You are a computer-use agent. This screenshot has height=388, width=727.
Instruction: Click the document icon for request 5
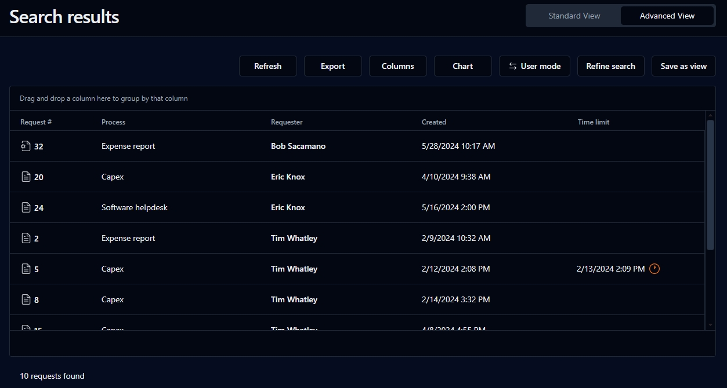(26, 269)
